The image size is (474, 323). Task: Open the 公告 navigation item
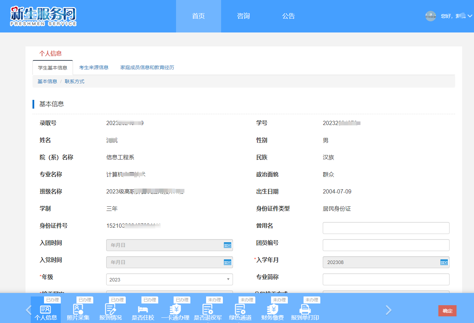point(289,16)
